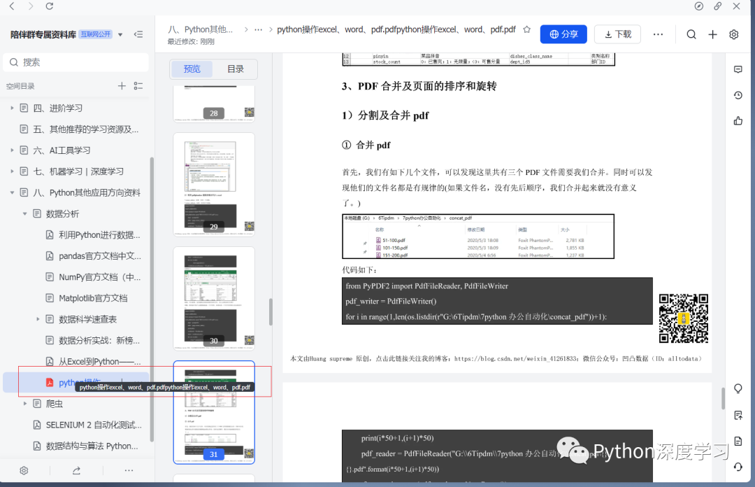Screen dimensions: 755x487
Task: Open the lamp suggestion icon on right edge
Action: [x=738, y=388]
